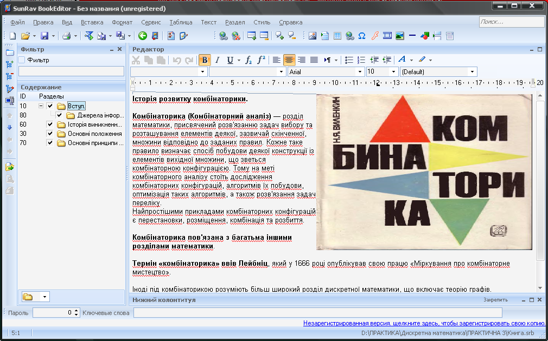The width and height of the screenshot is (548, 341).
Task: Click the Open folder icon in toolbar
Action: [25, 36]
